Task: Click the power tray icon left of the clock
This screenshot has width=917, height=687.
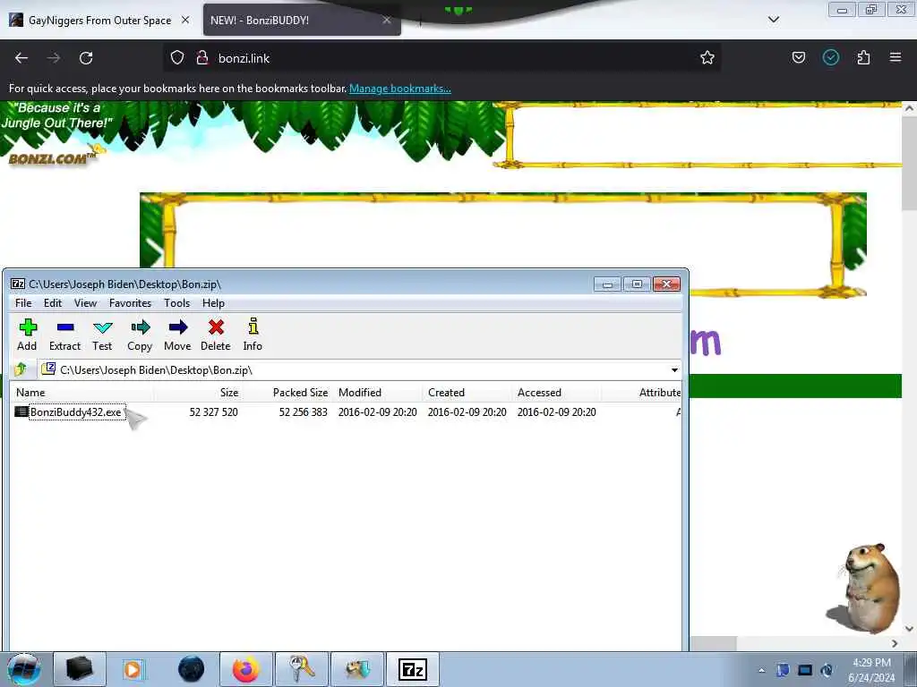Action: click(827, 670)
